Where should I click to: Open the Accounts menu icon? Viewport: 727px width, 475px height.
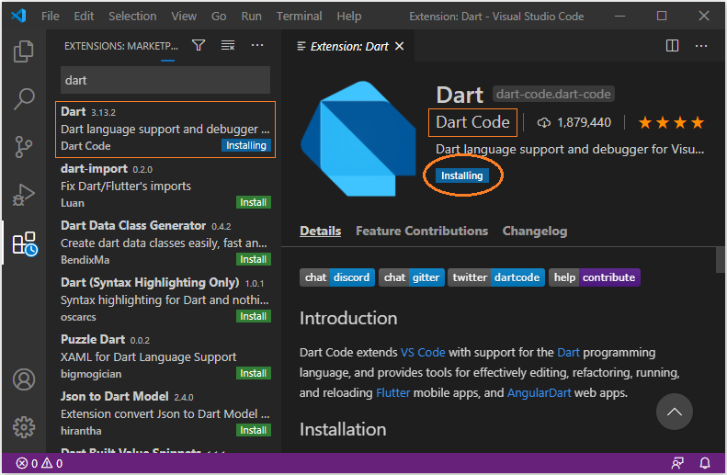pyautogui.click(x=24, y=379)
